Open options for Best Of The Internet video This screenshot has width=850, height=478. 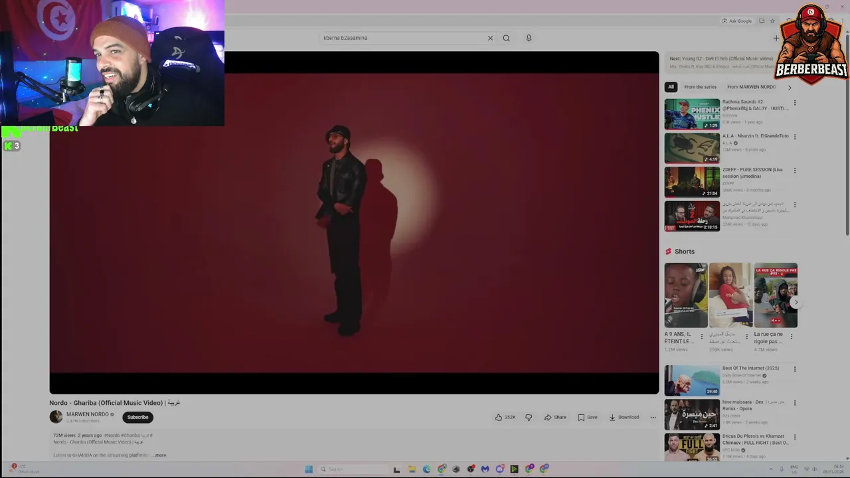(794, 369)
